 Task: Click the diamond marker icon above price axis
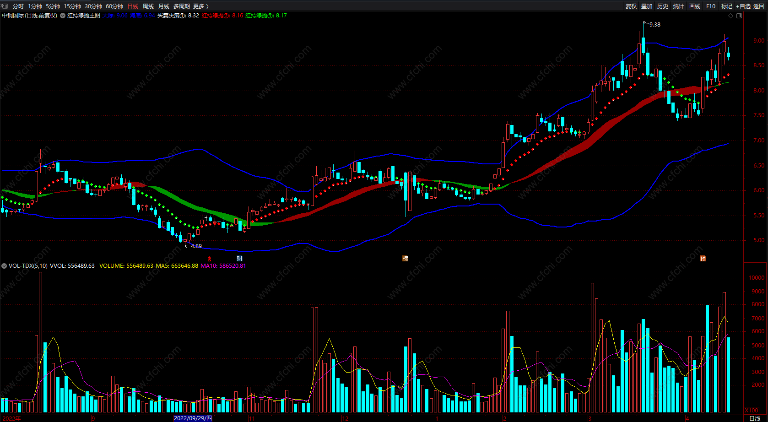click(730, 16)
